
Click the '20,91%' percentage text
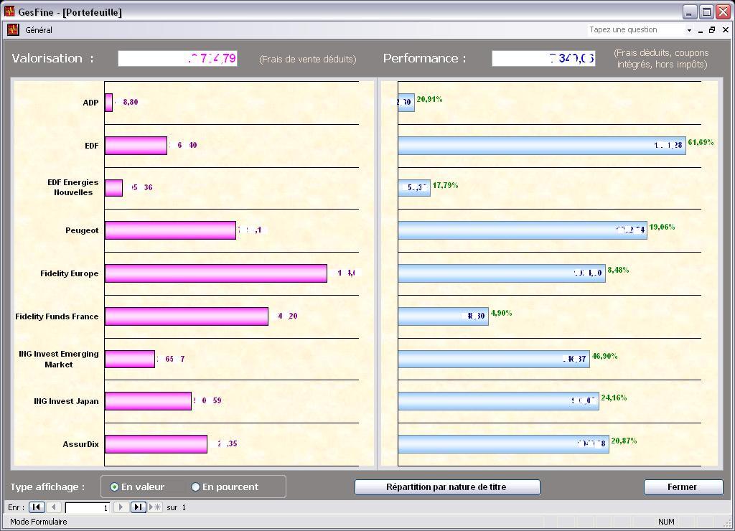429,99
